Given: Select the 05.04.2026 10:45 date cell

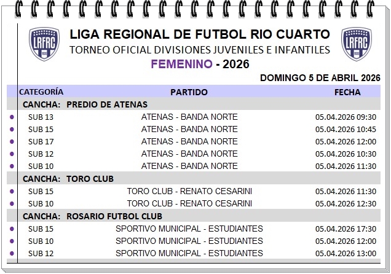Looking at the screenshot, I should 346,129.
